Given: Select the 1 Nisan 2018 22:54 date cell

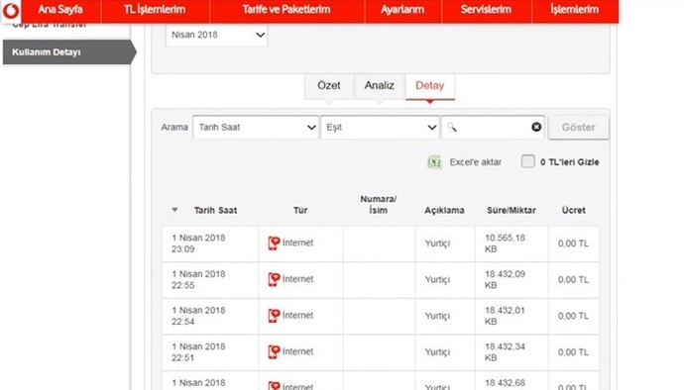Looking at the screenshot, I should click(210, 316).
